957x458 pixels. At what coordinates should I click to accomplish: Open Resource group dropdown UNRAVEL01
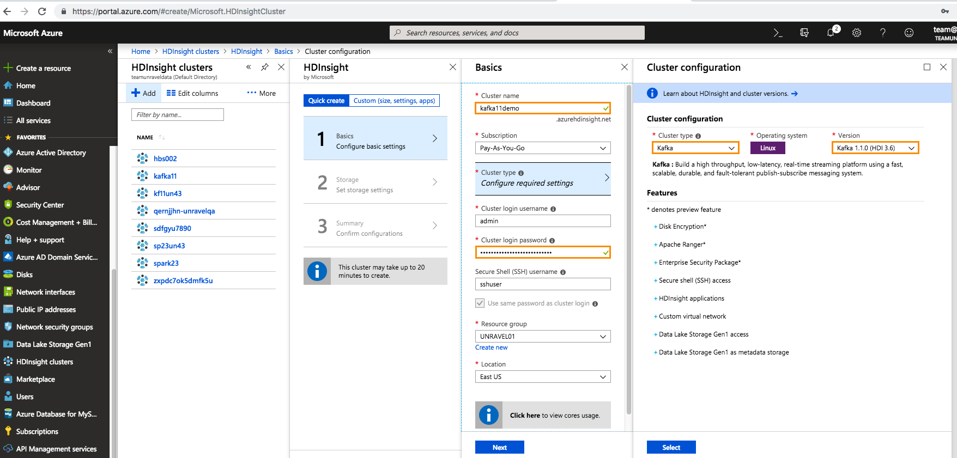[543, 337]
